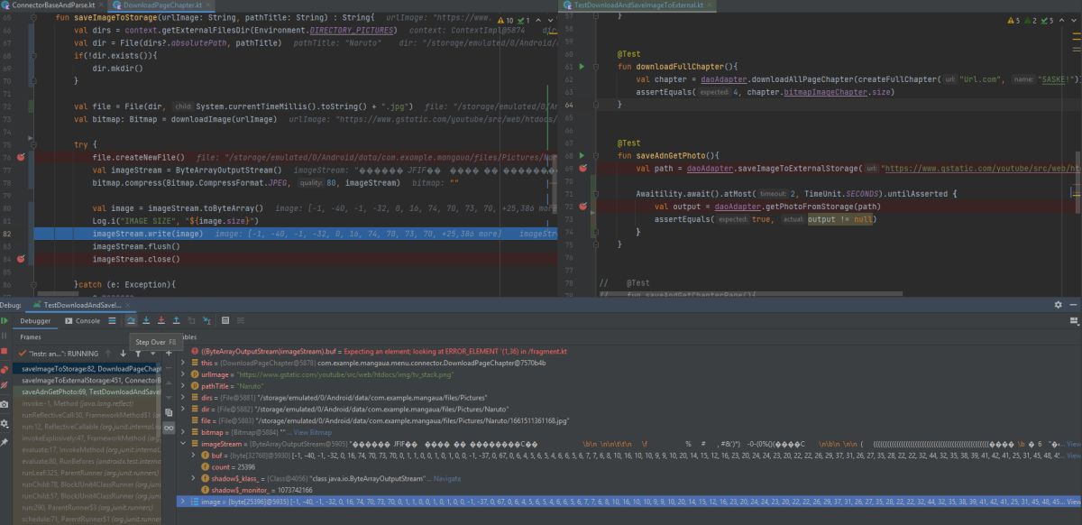Screen dimensions: 1082x525
Task: Click the Show Execution Point icon
Action: [113, 320]
